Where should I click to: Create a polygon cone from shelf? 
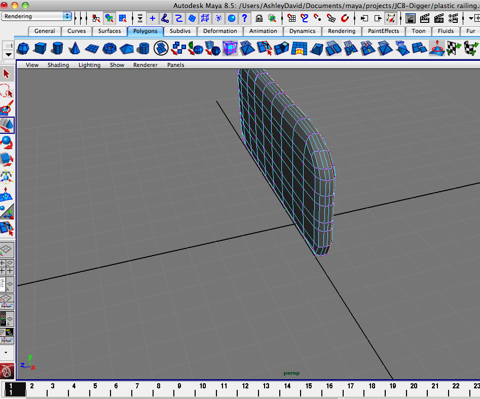(75, 48)
